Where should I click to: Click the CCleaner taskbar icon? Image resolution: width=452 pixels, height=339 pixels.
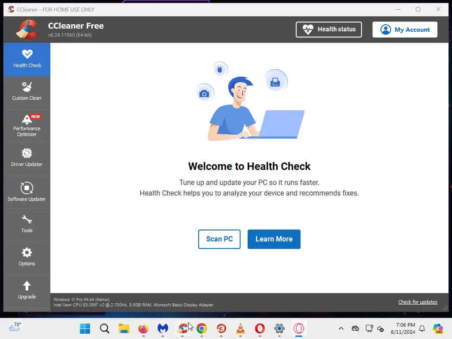182,328
